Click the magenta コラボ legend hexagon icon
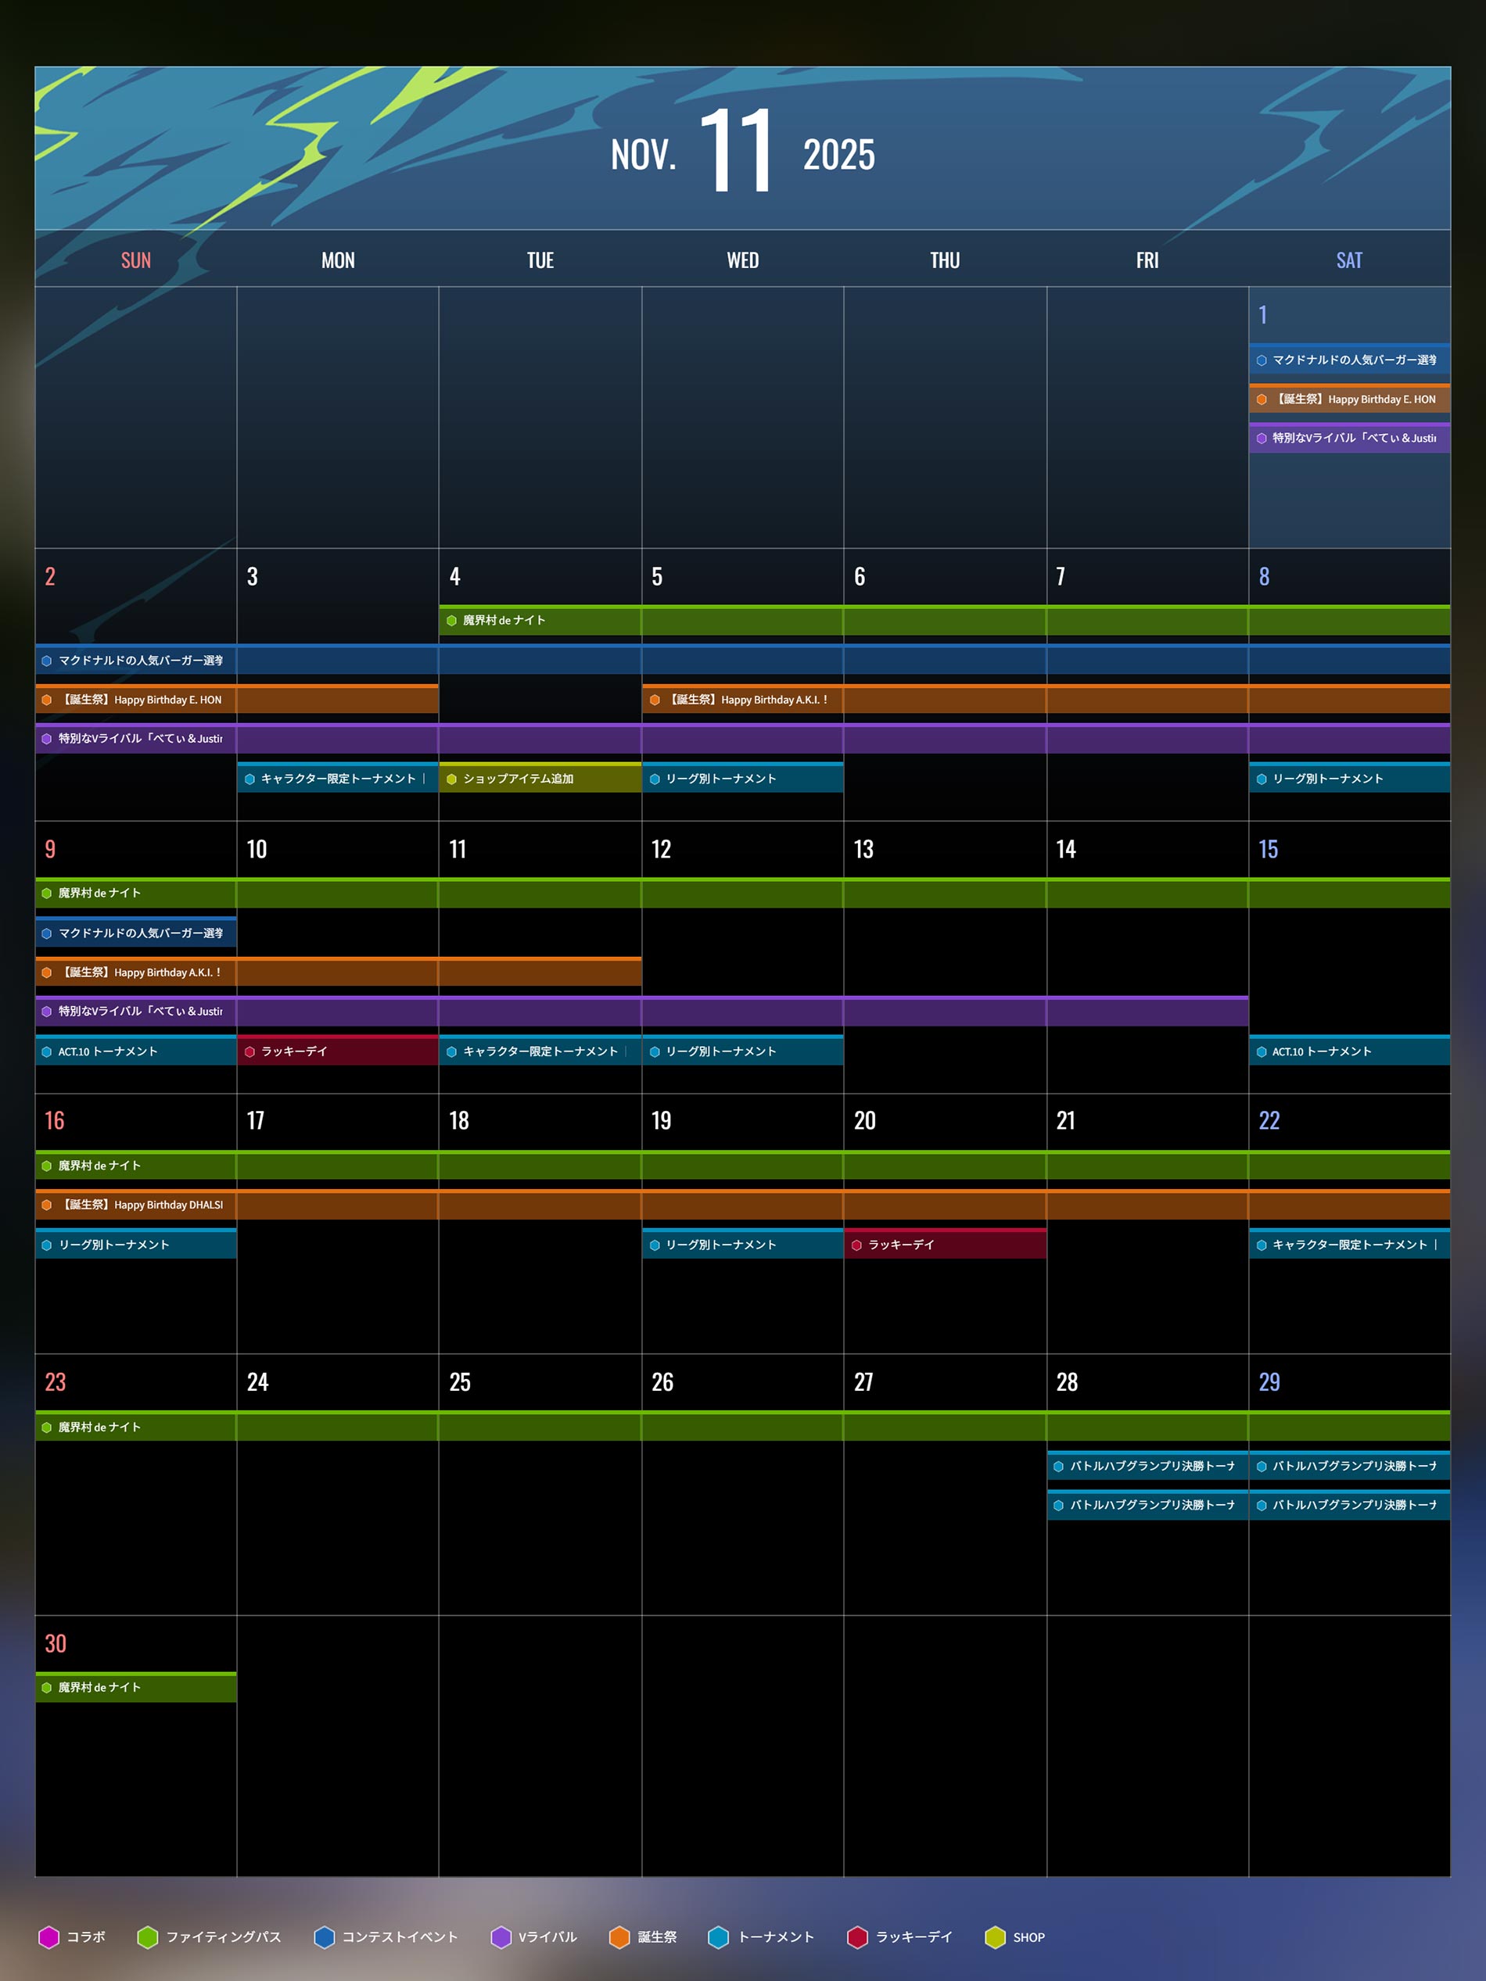 [x=48, y=1936]
